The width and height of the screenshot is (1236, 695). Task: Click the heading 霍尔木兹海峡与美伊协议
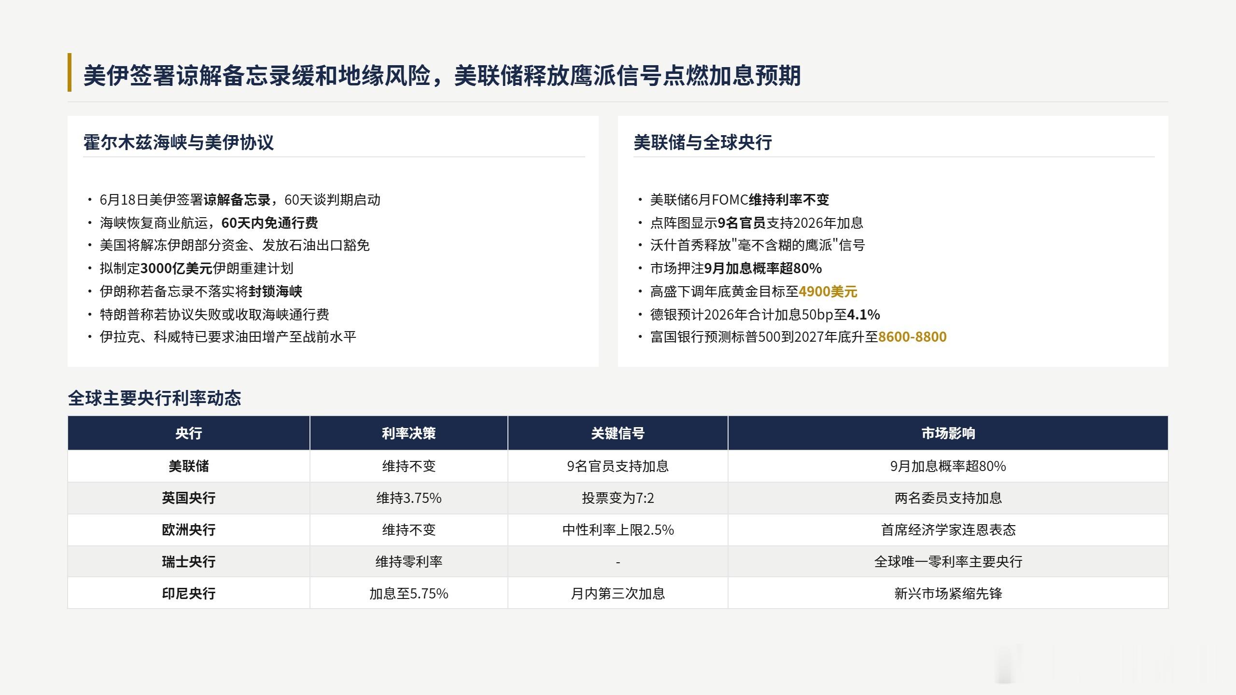point(179,142)
